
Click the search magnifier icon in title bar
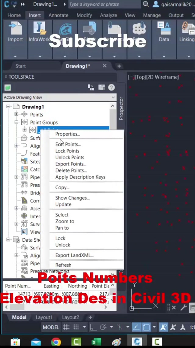[x=146, y=4]
